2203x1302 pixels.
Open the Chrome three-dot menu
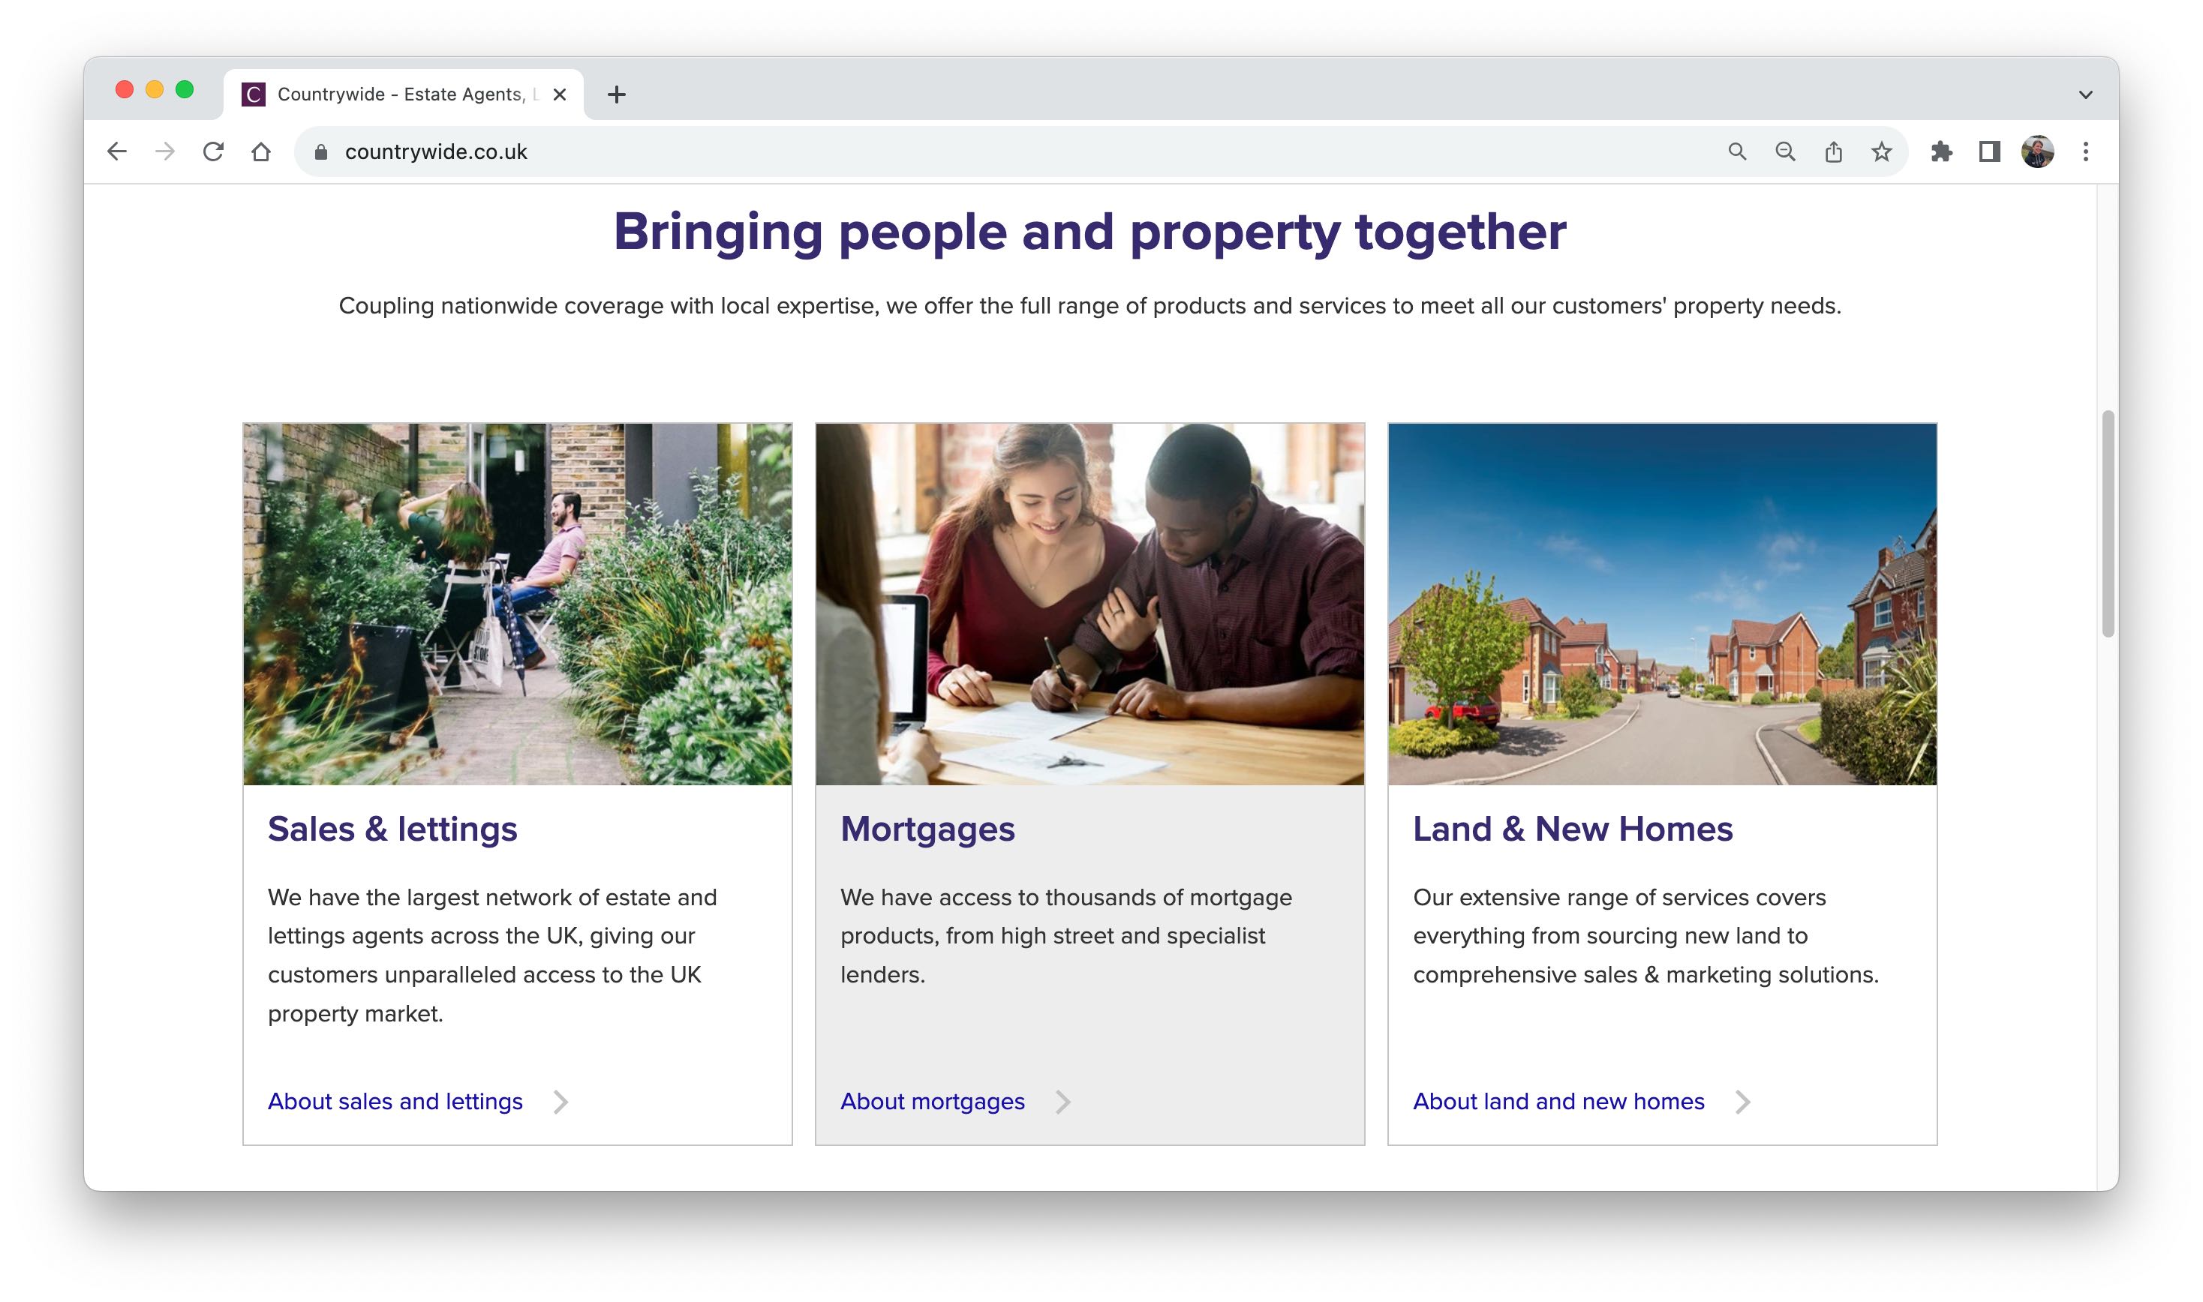pyautogui.click(x=2085, y=151)
